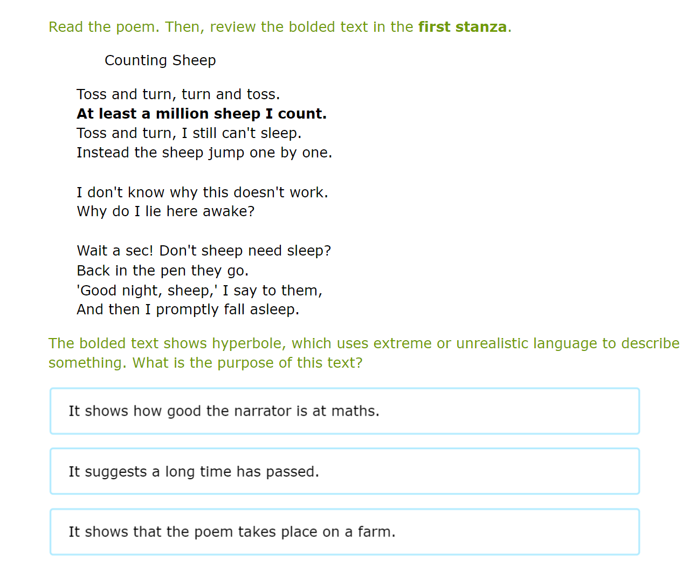
Task: Click the line 'Toss and turn, I still can't sleep.'
Action: (189, 133)
